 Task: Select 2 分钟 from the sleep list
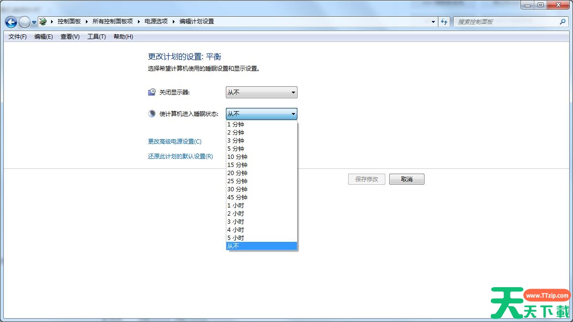click(262, 133)
